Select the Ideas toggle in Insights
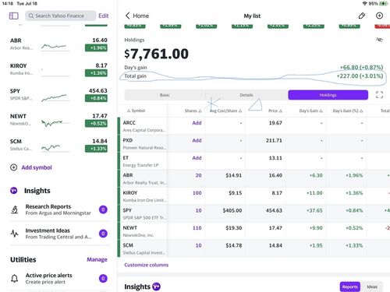The width and height of the screenshot is (390, 292). point(372,287)
